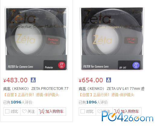Open 肯高 ZETA UV L41 77mm title link
The image size is (159, 127).
(x=112, y=89)
